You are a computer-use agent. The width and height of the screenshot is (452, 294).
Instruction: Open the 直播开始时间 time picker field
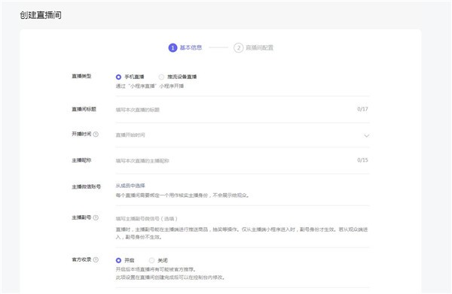pos(242,135)
